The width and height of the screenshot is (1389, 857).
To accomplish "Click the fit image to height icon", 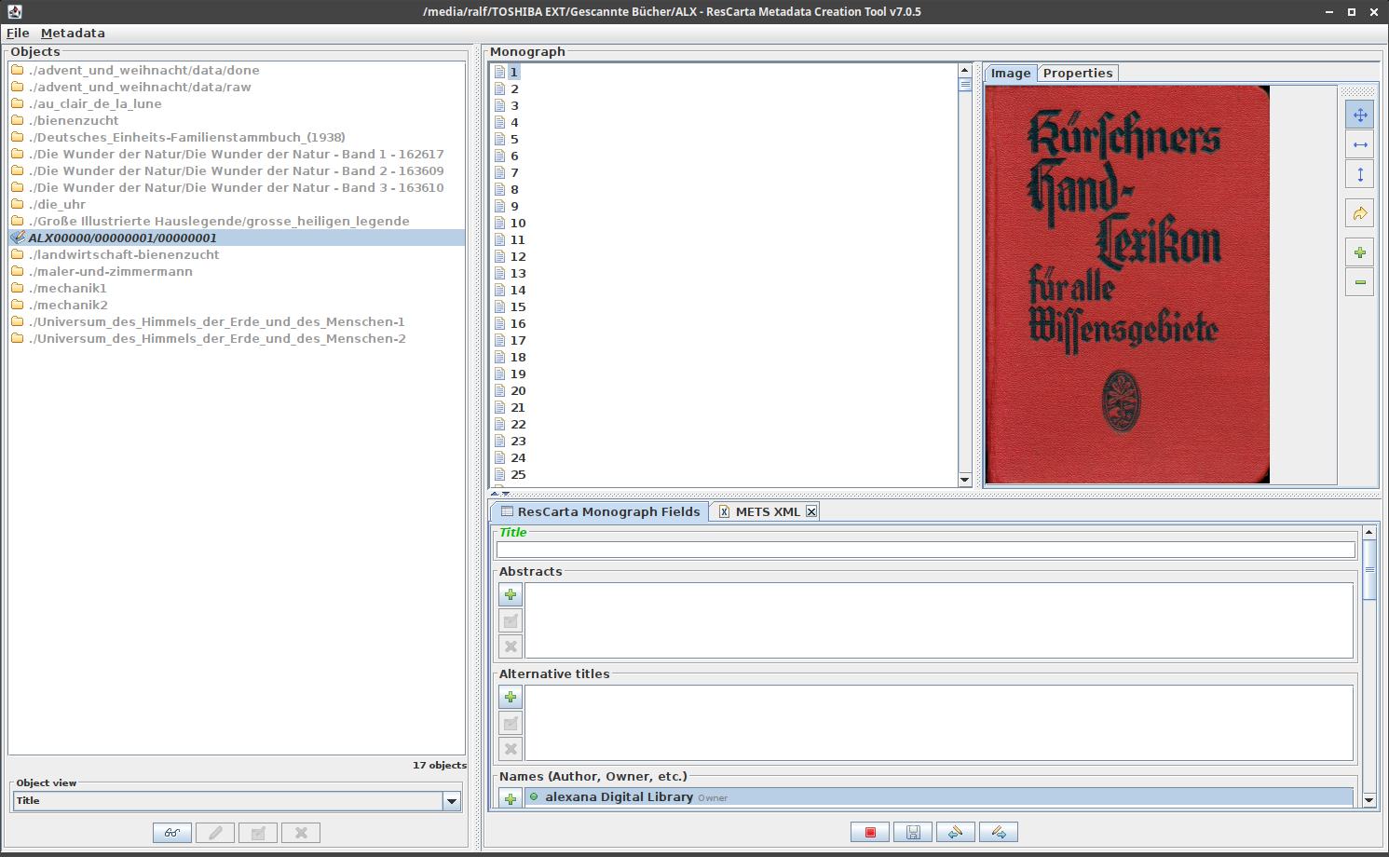I will 1359,174.
